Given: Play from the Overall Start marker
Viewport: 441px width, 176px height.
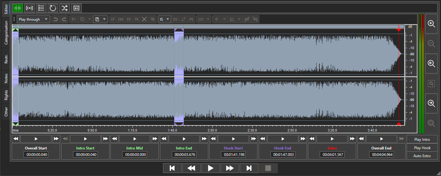Looking at the screenshot, I should [36, 139].
